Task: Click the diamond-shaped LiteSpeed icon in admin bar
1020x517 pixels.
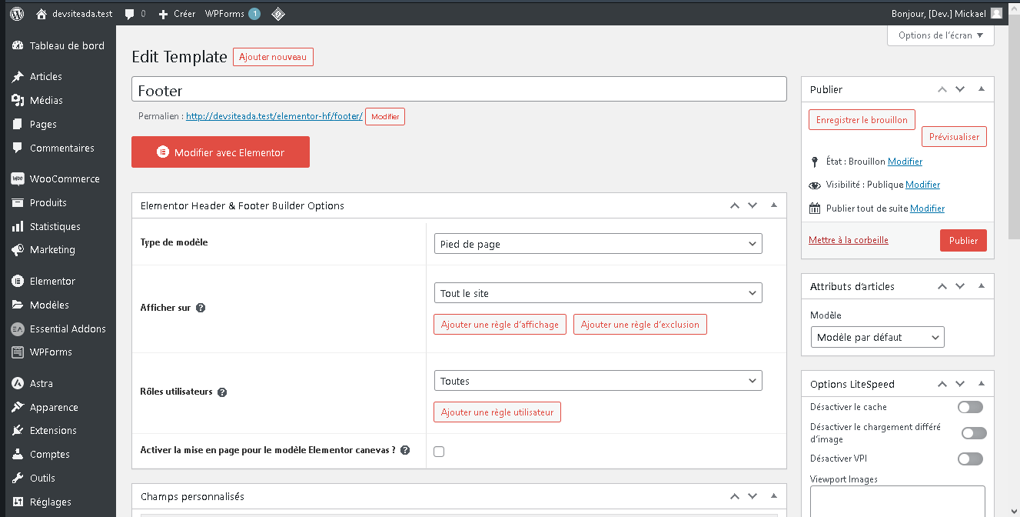Action: [278, 14]
